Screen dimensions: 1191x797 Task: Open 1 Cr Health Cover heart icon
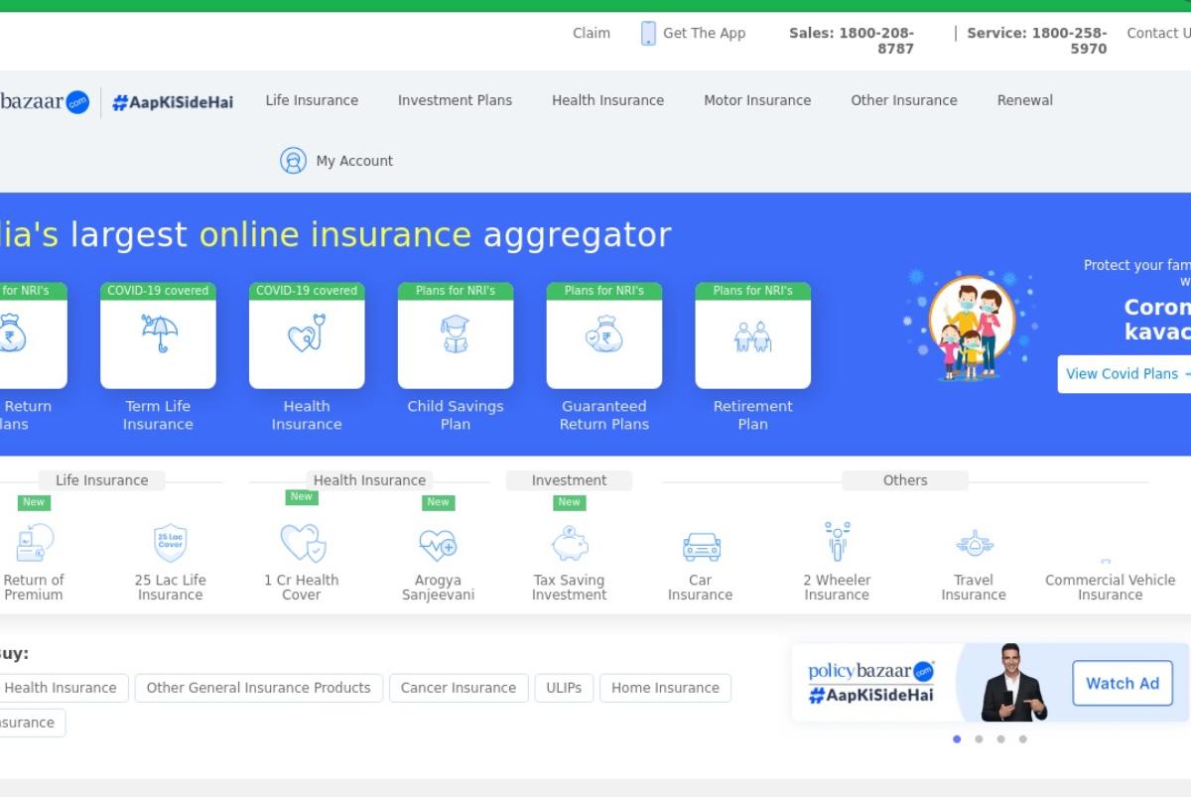(302, 543)
